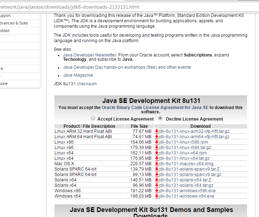
Task: Click download arrow icon for jdk-8u131-windows-i586.exe
Action: [157, 191]
